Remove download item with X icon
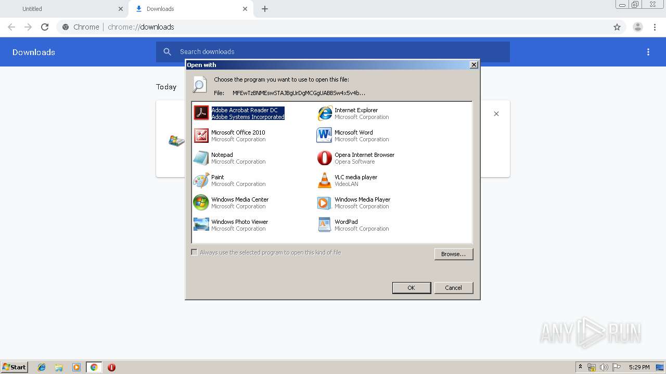The image size is (666, 374). 496,114
